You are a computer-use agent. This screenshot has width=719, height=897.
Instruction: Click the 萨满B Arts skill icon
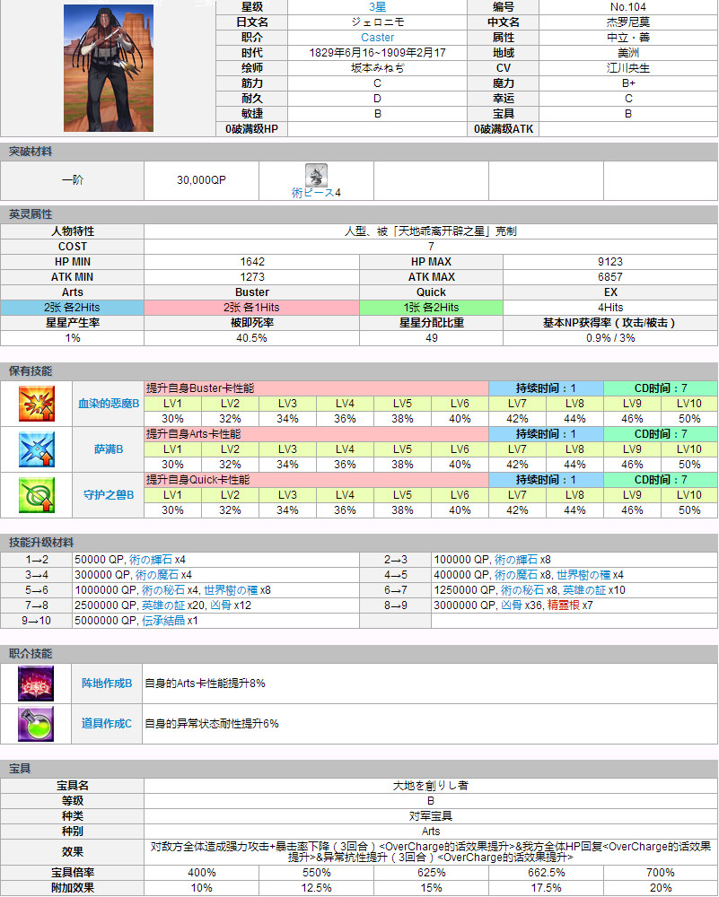(x=37, y=449)
